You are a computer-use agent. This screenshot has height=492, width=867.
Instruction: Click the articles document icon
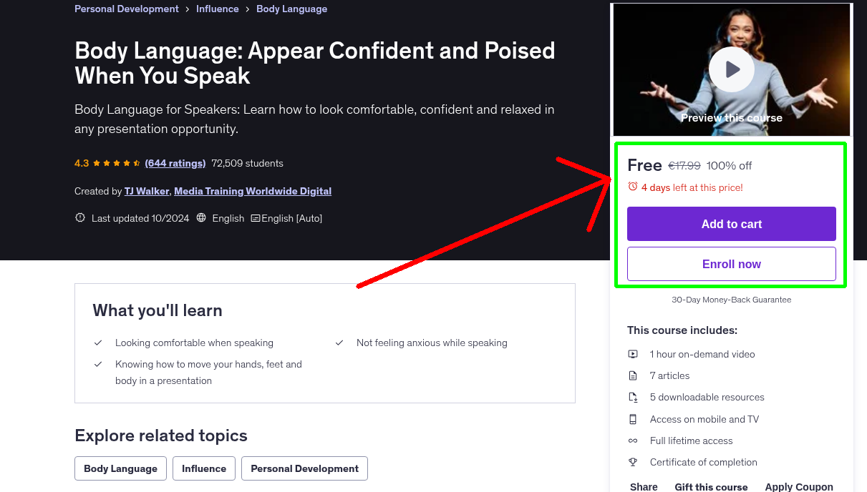coord(633,375)
